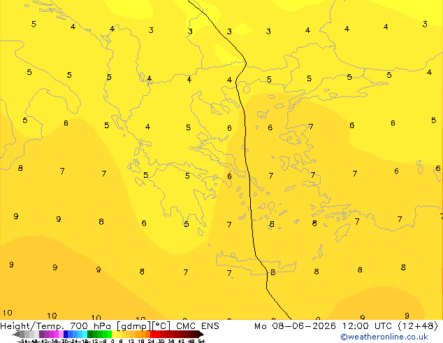Select the date text 'Mo 08-06-2026'

[295, 326]
